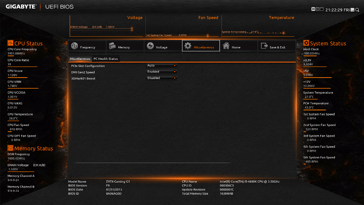
Task: Click the Memory module icon
Action: pyautogui.click(x=112, y=46)
